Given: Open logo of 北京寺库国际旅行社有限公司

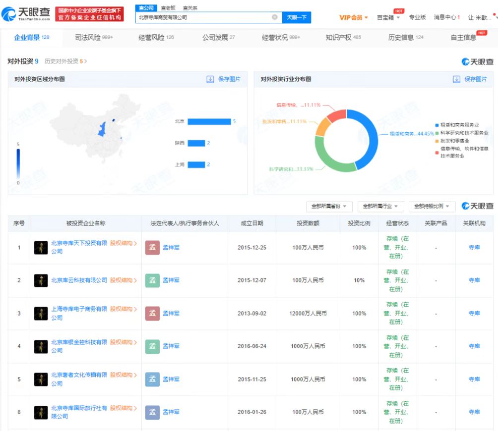Looking at the screenshot, I should (41, 413).
